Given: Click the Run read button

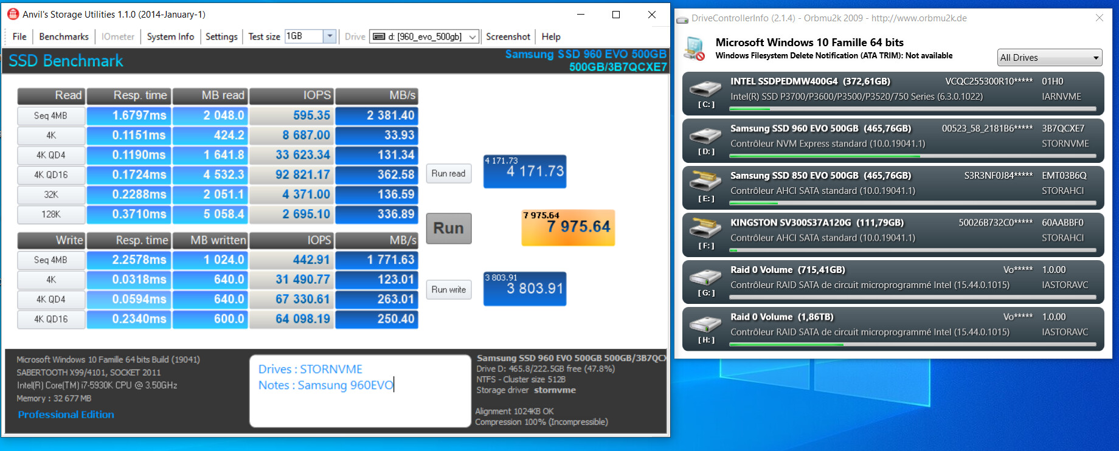Looking at the screenshot, I should pyautogui.click(x=449, y=173).
